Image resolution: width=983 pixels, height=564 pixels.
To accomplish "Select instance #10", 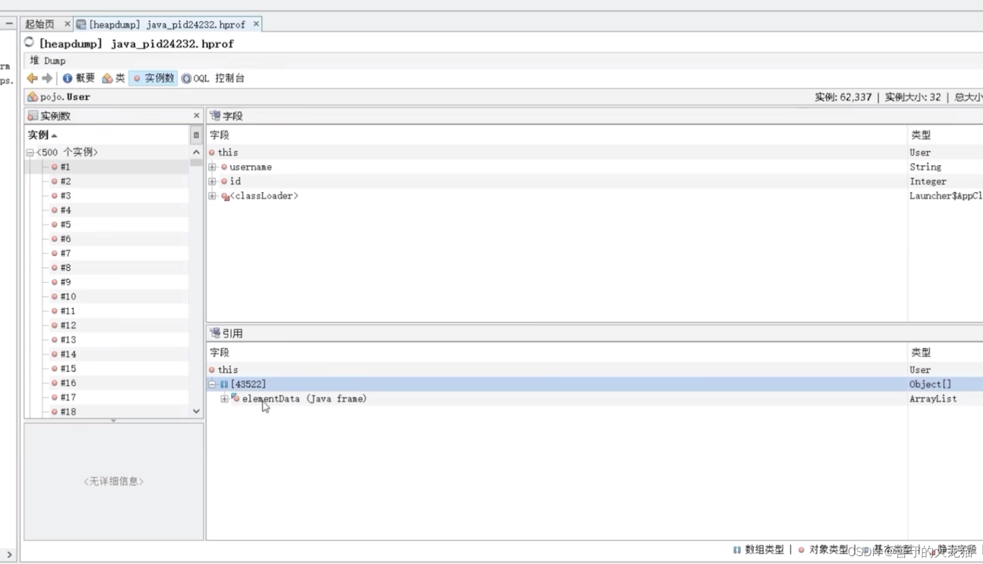I will pos(107,296).
